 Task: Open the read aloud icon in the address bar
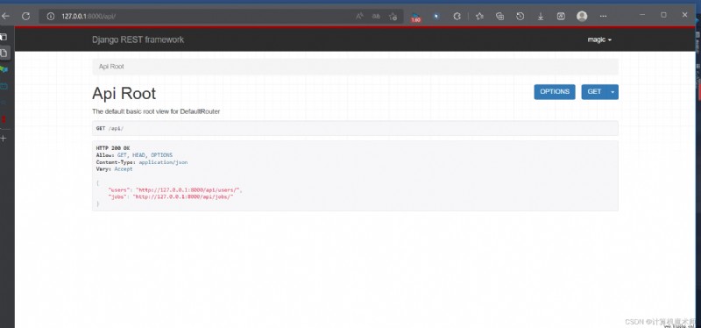pyautogui.click(x=359, y=16)
